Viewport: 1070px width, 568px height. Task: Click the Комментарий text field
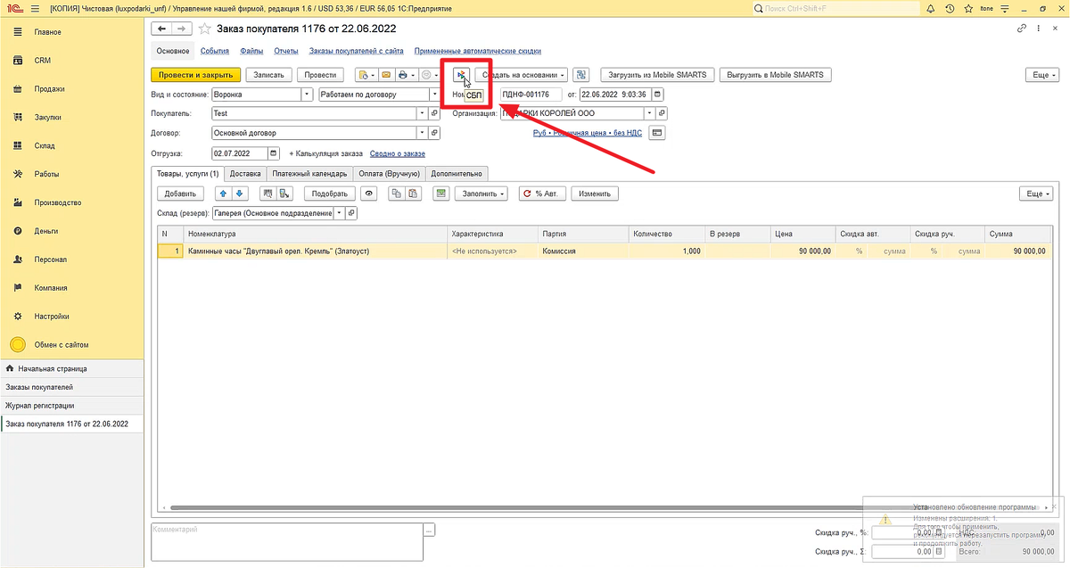(x=285, y=542)
